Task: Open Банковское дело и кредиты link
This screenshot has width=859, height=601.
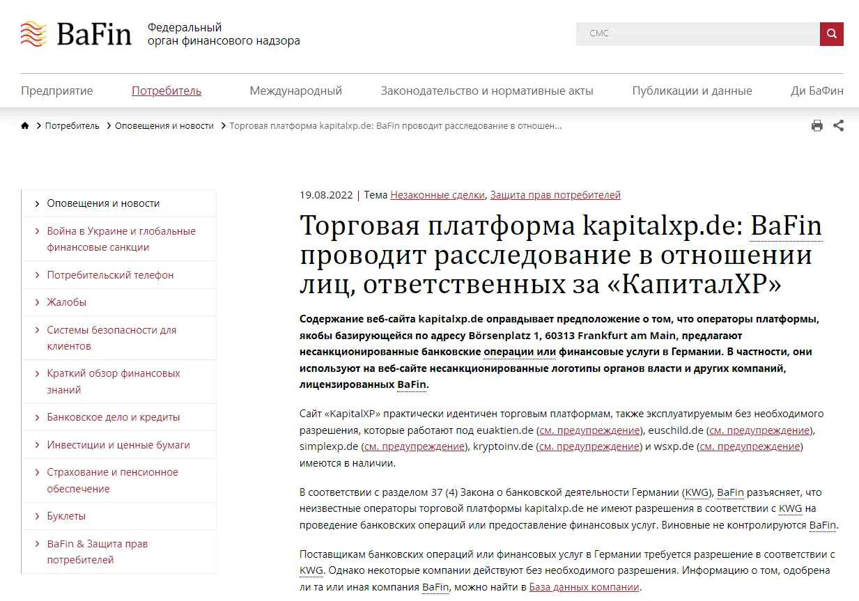Action: pos(118,417)
